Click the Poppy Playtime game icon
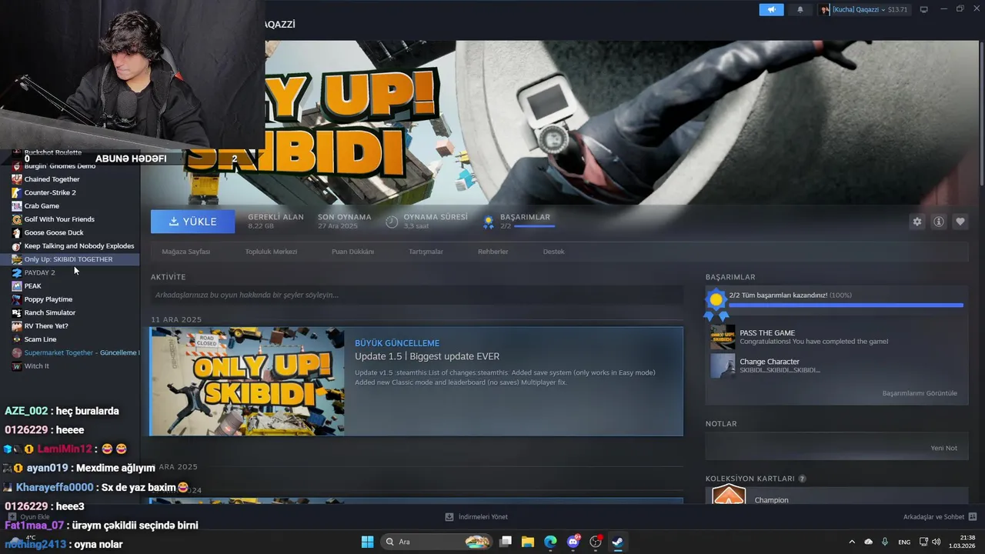 tap(17, 299)
